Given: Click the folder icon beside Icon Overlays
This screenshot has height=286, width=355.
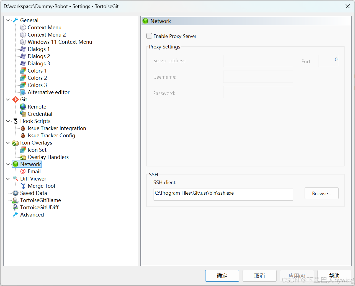Looking at the screenshot, I should coord(16,143).
